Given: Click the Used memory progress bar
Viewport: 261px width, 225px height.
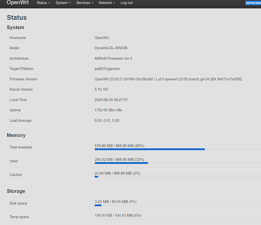Looking at the screenshot, I should pyautogui.click(x=178, y=163).
